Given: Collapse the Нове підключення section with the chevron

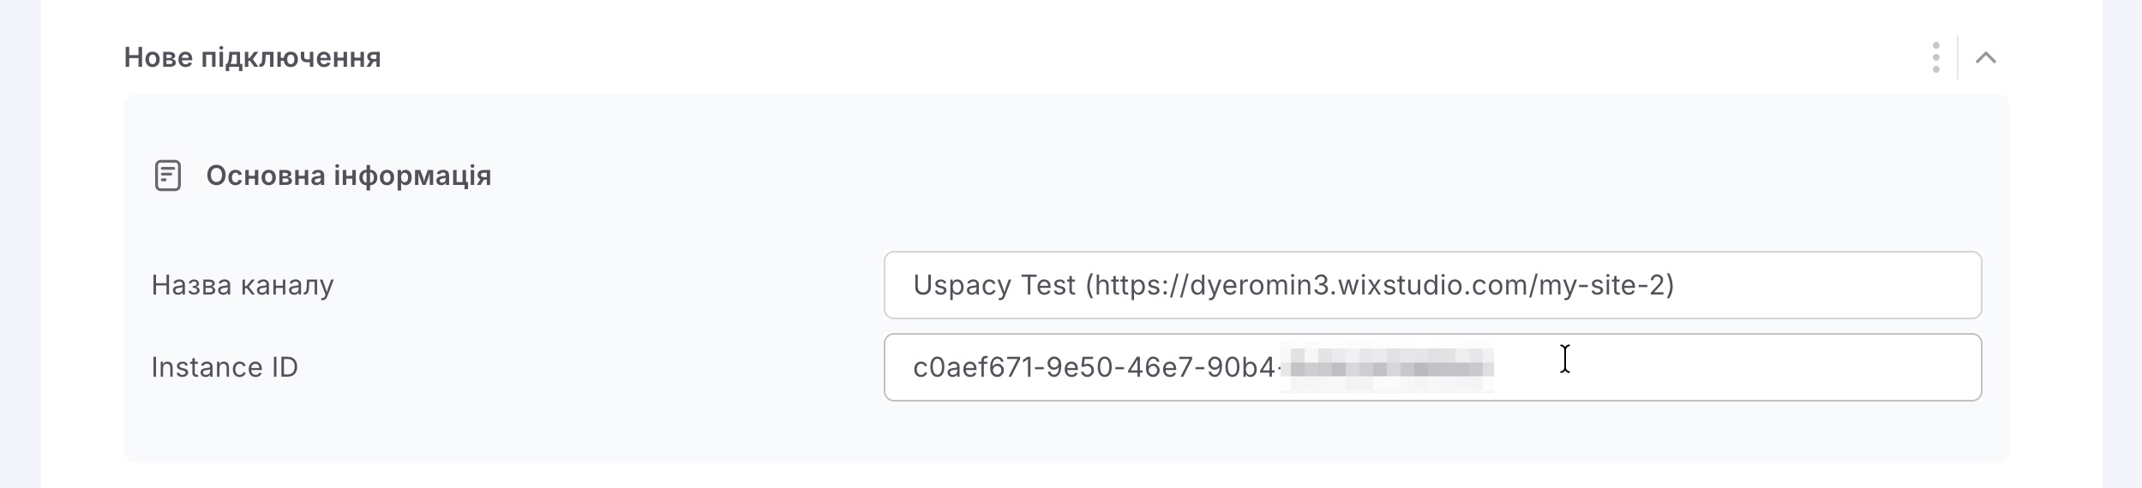Looking at the screenshot, I should [x=1986, y=57].
